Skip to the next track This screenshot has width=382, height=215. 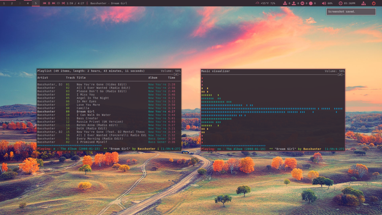pos(53,3)
